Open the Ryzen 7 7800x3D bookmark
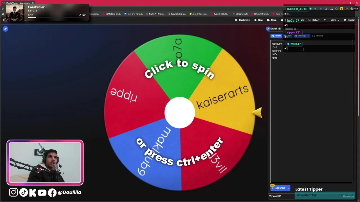 pyautogui.click(x=220, y=14)
